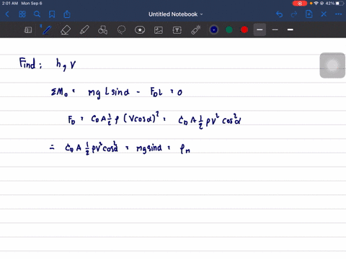Select the Eraser tool
This screenshot has width=346, height=259.
(x=66, y=30)
